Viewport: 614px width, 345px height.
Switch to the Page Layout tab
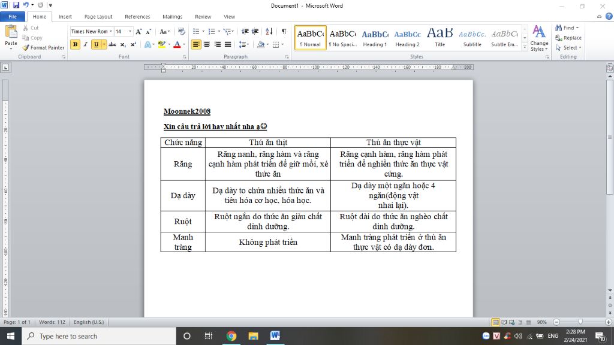[98, 17]
